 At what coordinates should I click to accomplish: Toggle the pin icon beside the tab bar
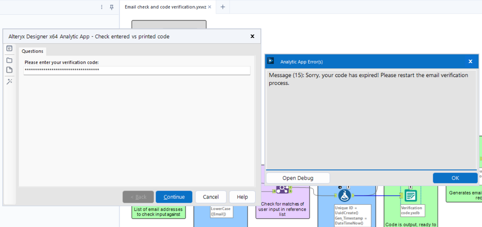coord(112,7)
